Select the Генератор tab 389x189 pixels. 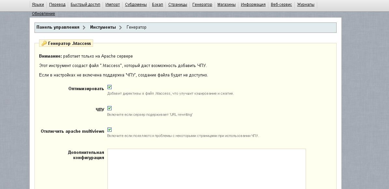pos(202,5)
